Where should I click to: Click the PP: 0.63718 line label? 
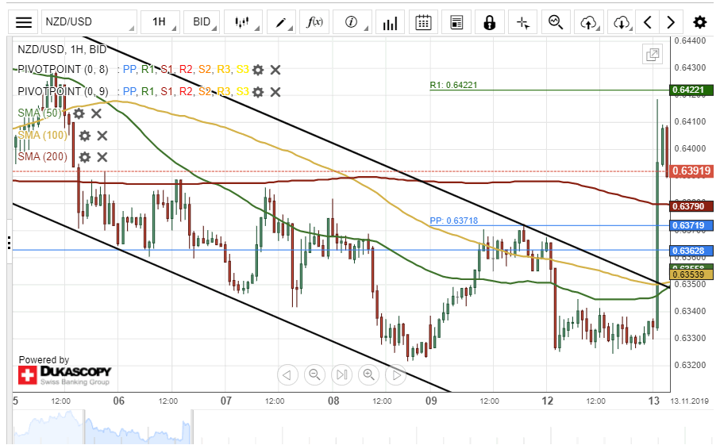[454, 221]
